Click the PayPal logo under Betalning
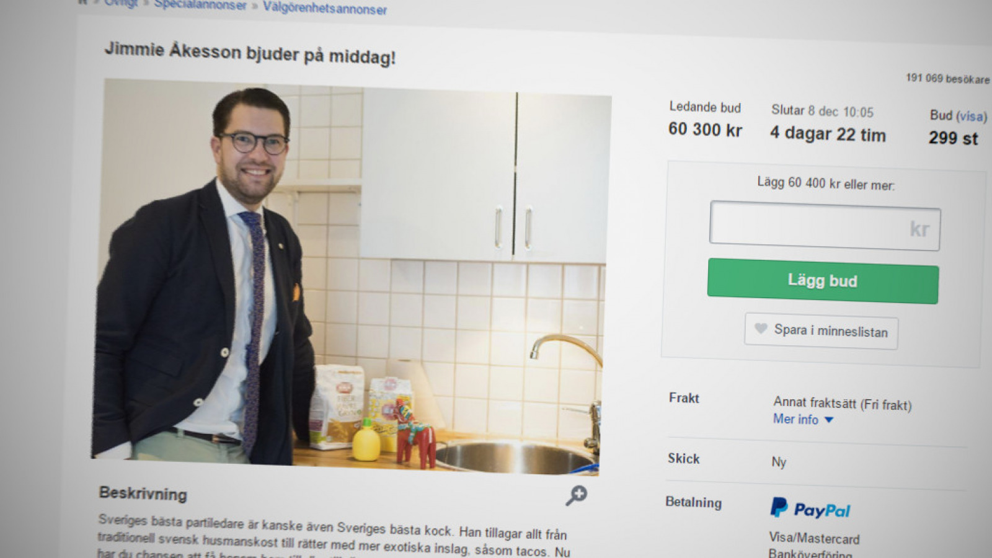The width and height of the screenshot is (992, 558). 810,508
